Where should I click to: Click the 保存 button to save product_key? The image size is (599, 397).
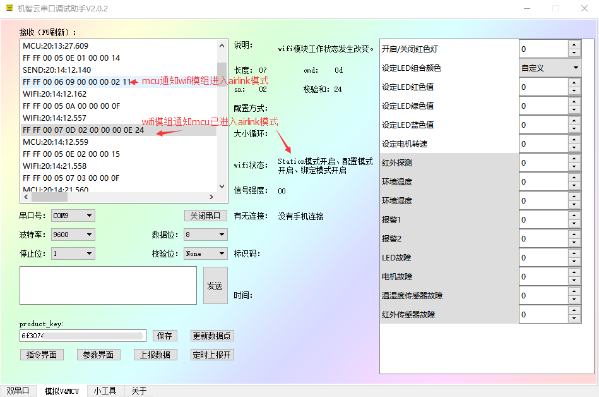pos(165,336)
